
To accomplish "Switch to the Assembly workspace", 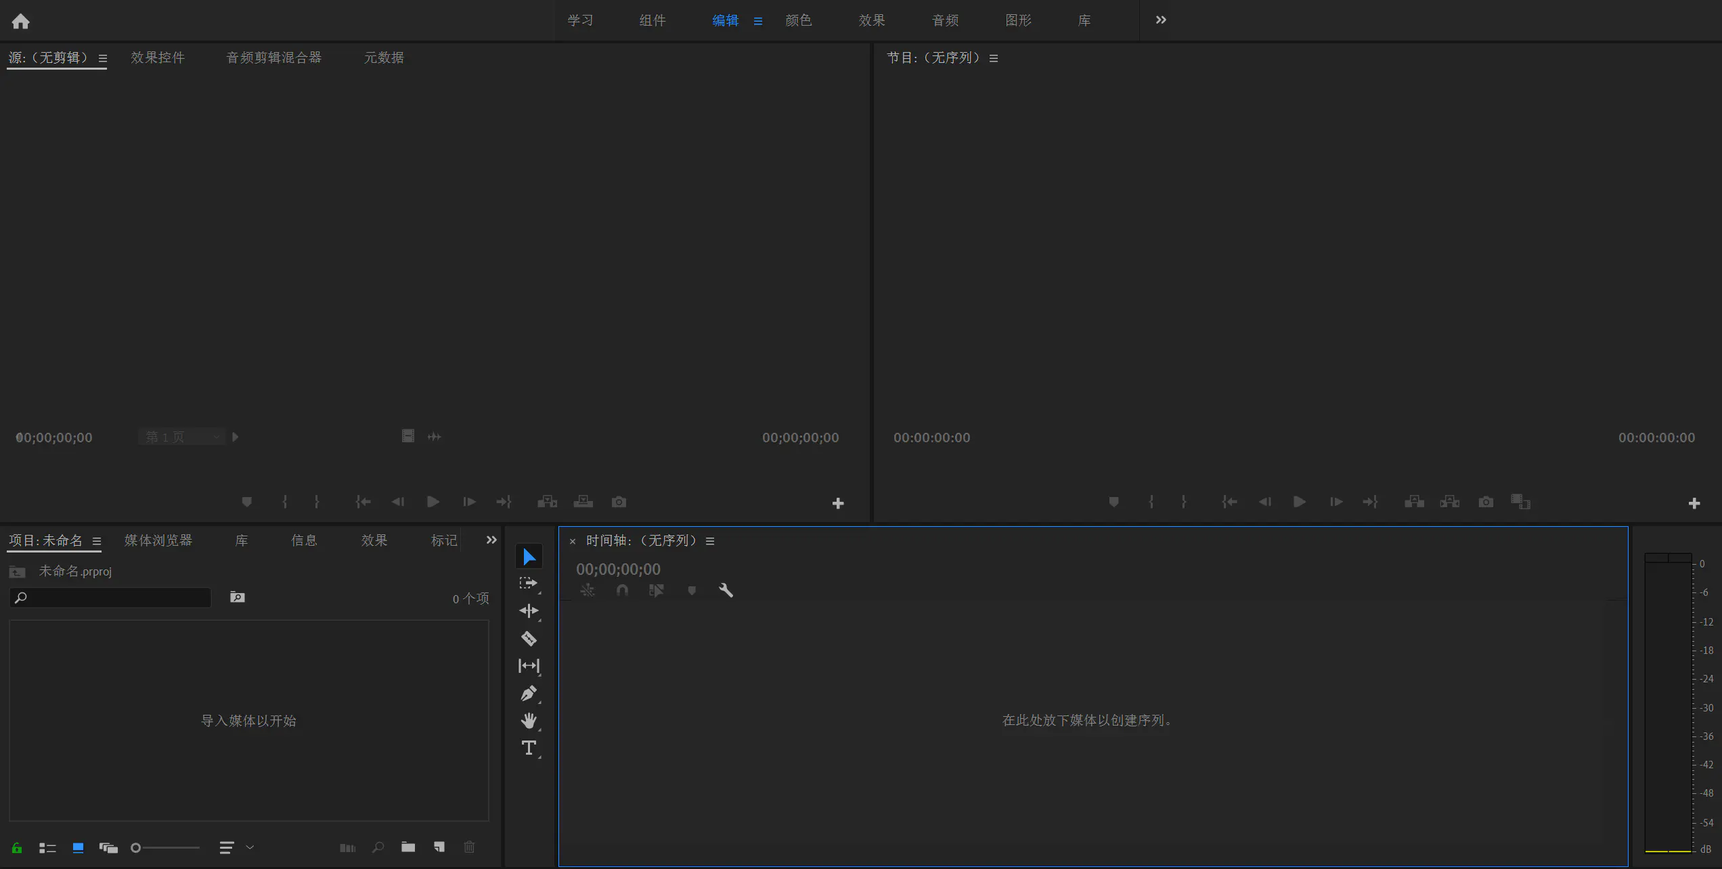I will tap(653, 20).
